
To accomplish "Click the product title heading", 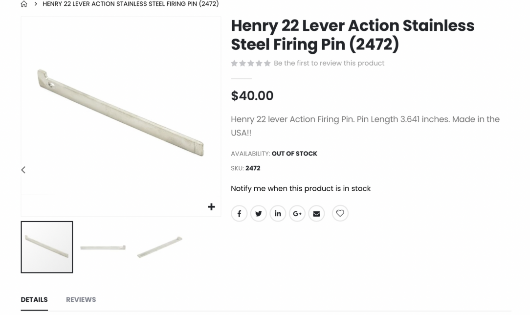I will [352, 35].
